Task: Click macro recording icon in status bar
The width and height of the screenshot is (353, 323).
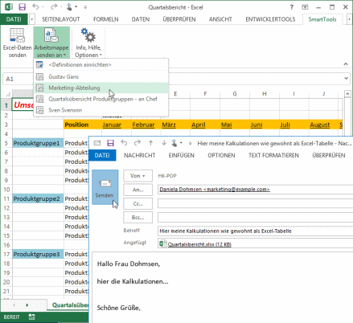Action: pyautogui.click(x=32, y=317)
